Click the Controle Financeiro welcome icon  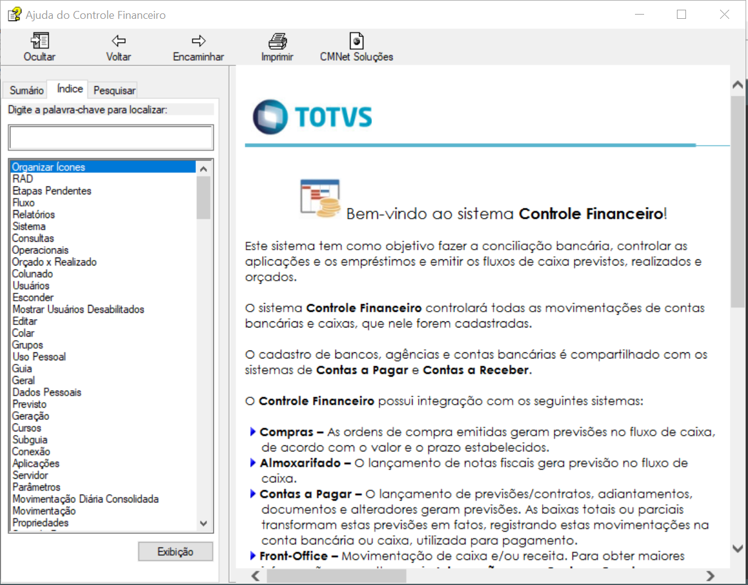[x=320, y=197]
